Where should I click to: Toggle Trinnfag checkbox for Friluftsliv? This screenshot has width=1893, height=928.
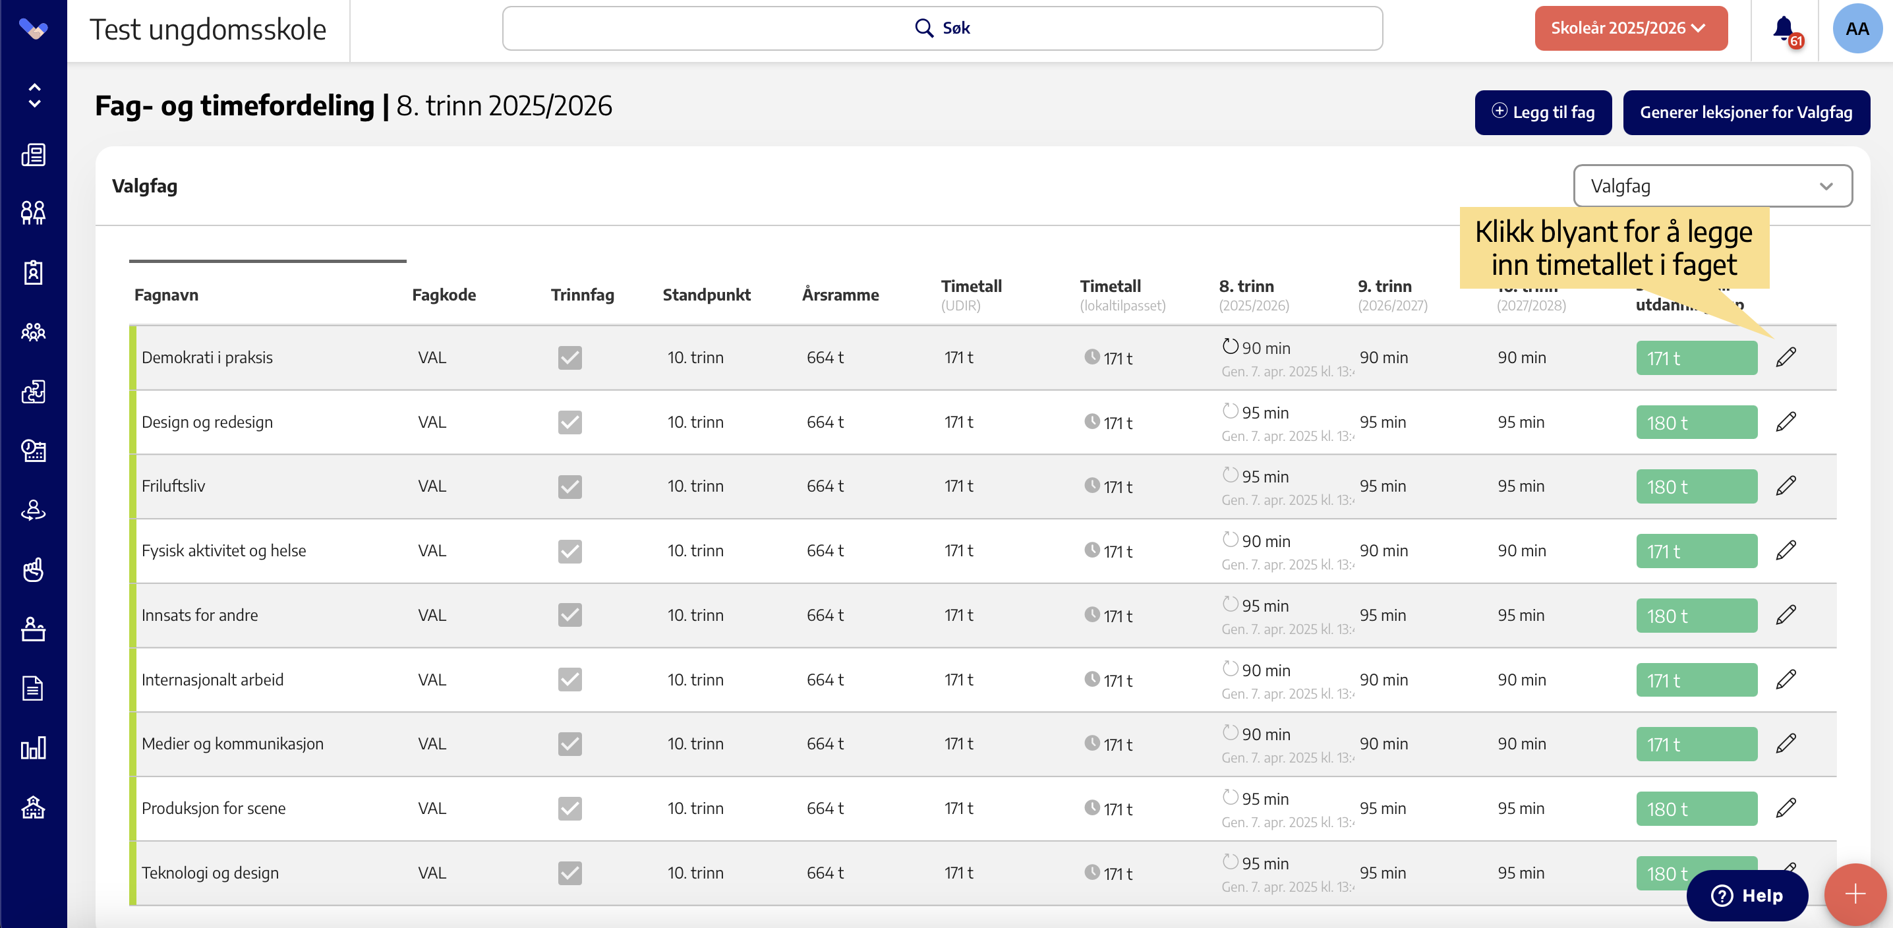pyautogui.click(x=569, y=486)
